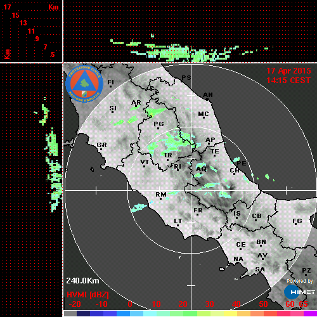This screenshot has width=317, height=317.
Task: Pick the dark blue -10 dBZ swatch
Action: coord(96,314)
